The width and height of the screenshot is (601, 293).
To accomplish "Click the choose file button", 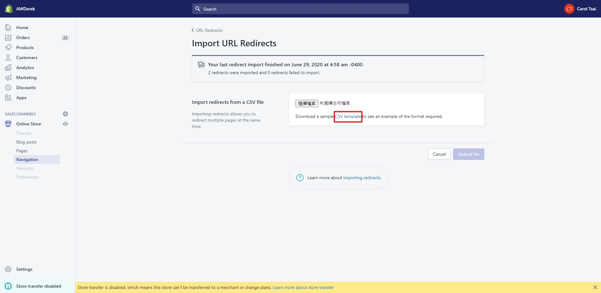I will click(x=306, y=103).
